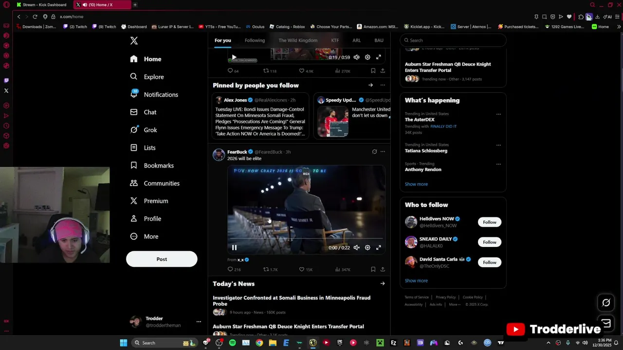Unmute the FearBuck video
The height and width of the screenshot is (350, 623).
tap(356, 247)
